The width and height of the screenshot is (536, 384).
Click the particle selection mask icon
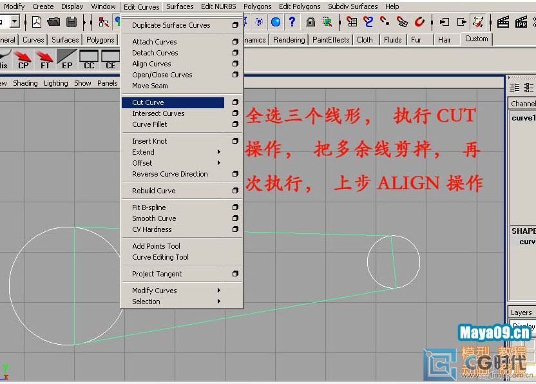(259, 22)
